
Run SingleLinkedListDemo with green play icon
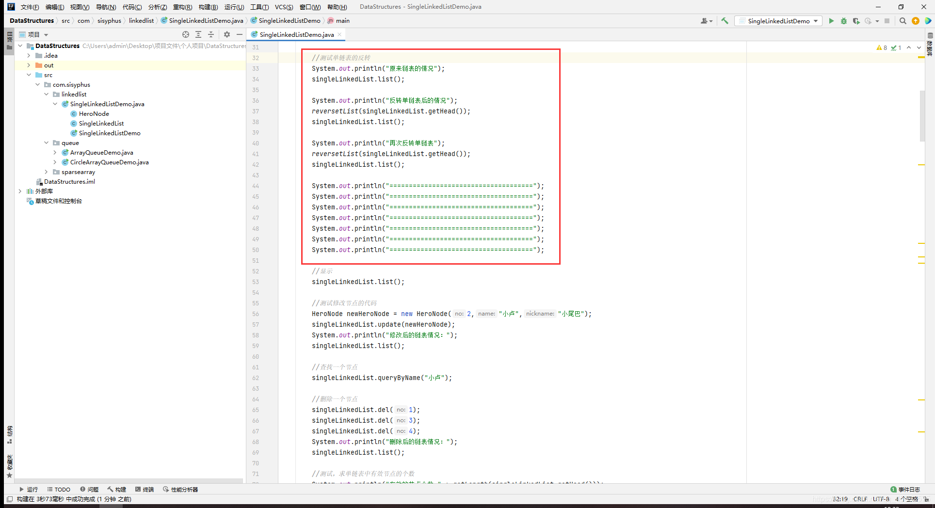(831, 21)
